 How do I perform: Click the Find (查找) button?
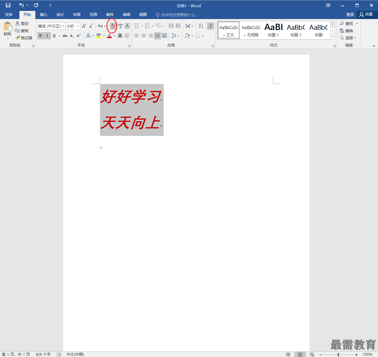click(347, 23)
